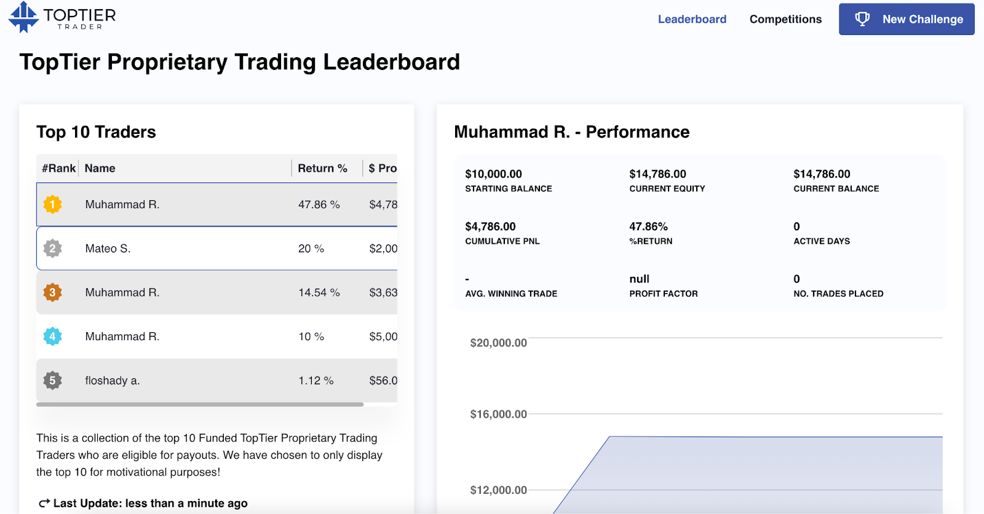Image resolution: width=984 pixels, height=514 pixels.
Task: Click the Muhammad R. - Performance heading
Action: tap(571, 132)
